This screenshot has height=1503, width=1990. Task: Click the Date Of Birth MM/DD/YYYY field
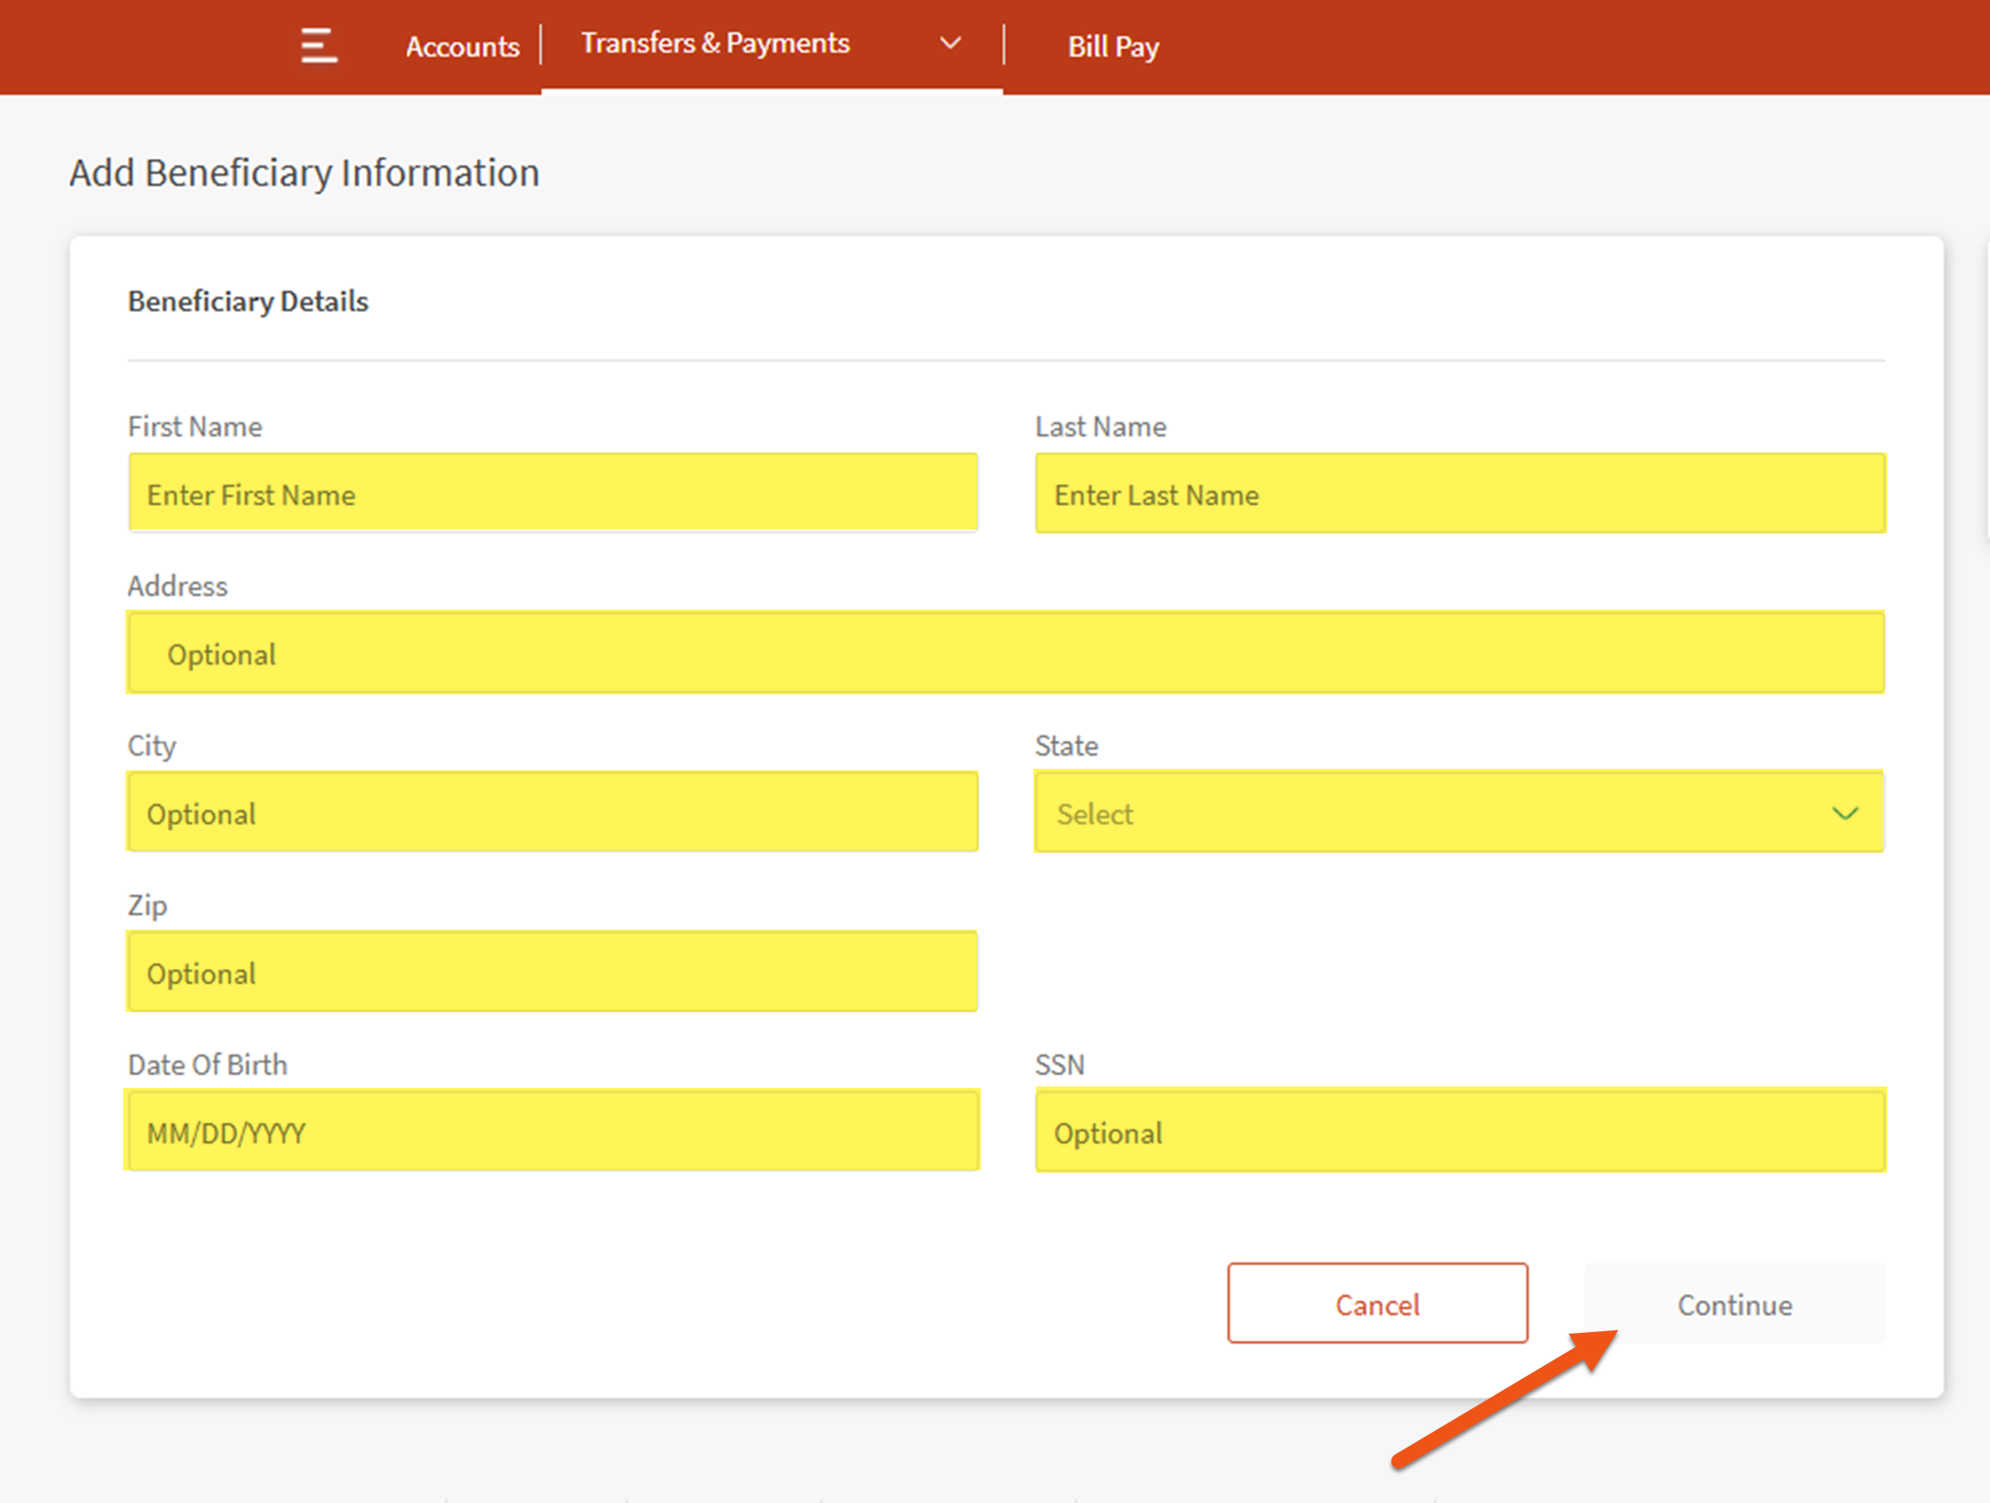click(x=552, y=1131)
